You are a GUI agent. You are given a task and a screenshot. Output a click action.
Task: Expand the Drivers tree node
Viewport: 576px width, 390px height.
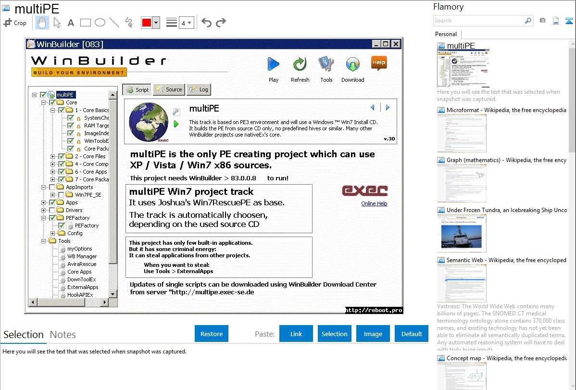click(x=43, y=210)
